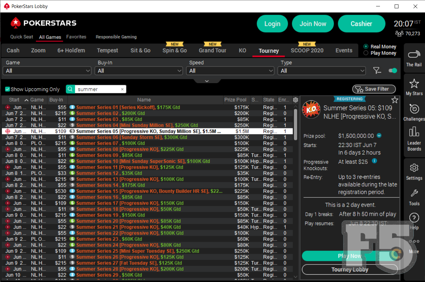Clear the summer search text

(122, 89)
